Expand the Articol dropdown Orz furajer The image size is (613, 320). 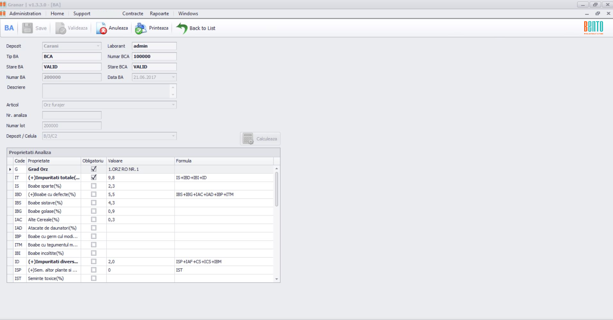tap(173, 105)
